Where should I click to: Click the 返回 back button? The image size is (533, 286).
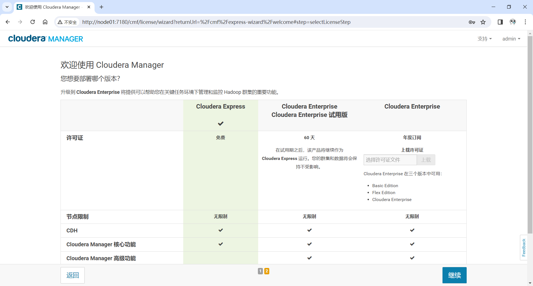tap(72, 275)
